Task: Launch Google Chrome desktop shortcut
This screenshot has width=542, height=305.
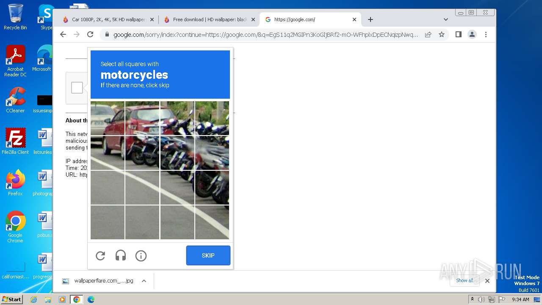Action: (x=15, y=227)
